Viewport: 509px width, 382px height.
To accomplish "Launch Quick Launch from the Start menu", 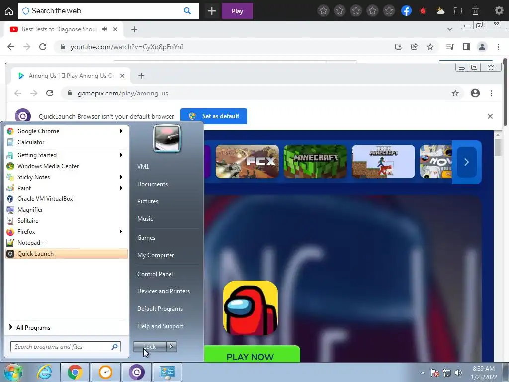I will [x=67, y=254].
